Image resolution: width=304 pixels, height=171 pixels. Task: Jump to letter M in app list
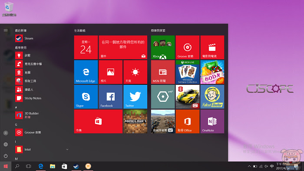[17, 159]
